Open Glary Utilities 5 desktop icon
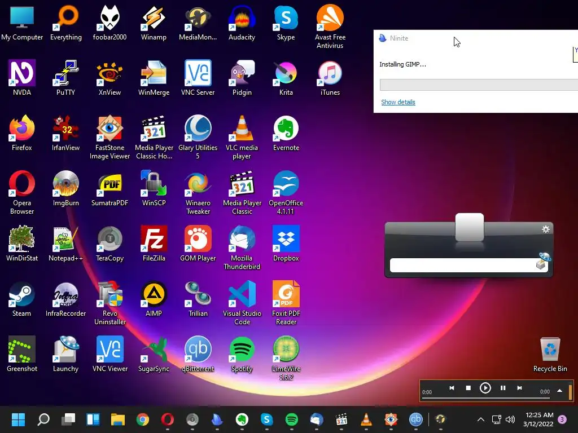The width and height of the screenshot is (578, 433). pos(198,137)
